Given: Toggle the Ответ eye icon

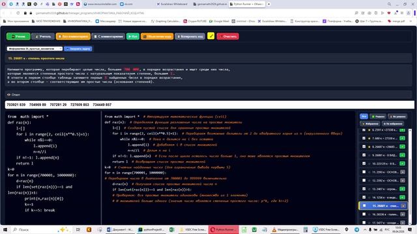Looking at the screenshot, I should click(8, 94).
